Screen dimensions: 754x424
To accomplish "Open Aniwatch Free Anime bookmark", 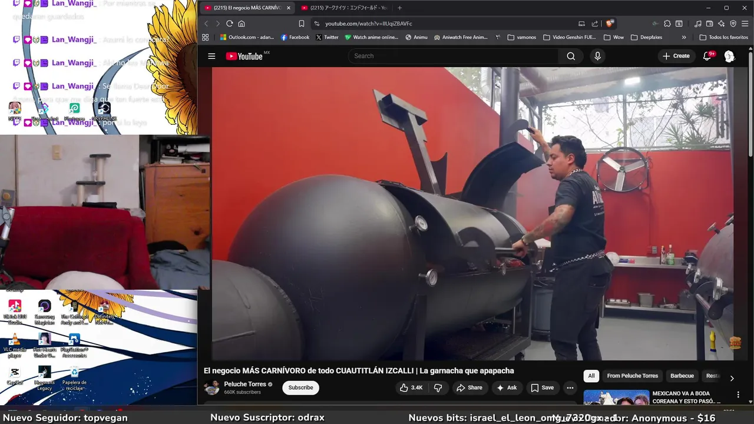I will 461,37.
